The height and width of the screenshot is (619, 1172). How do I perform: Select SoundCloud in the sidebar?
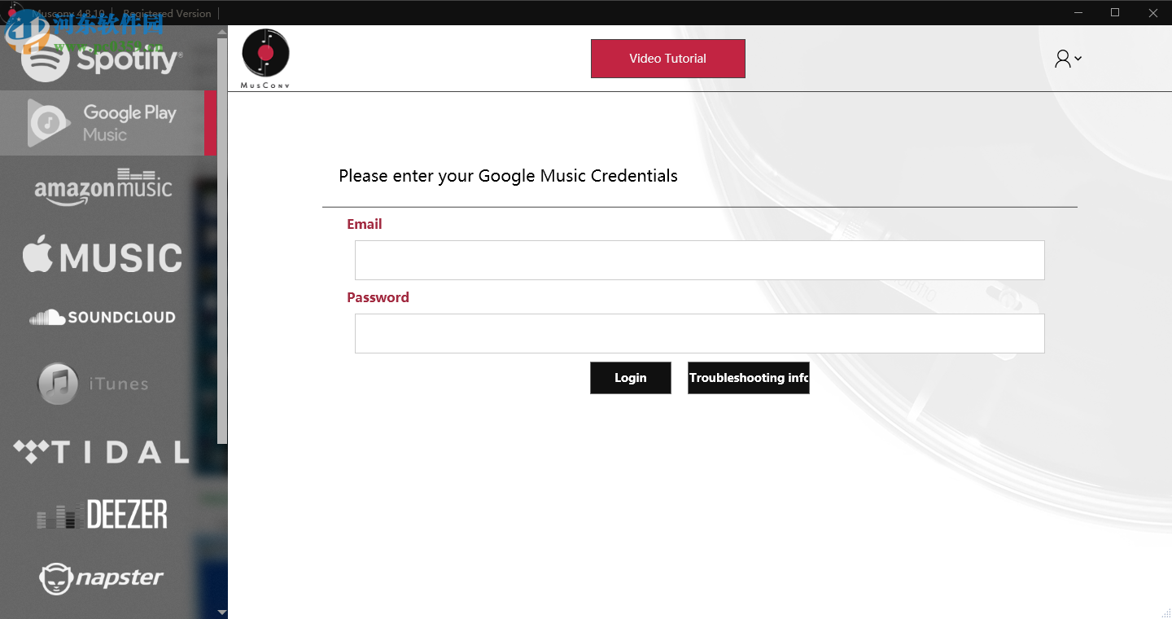[103, 318]
